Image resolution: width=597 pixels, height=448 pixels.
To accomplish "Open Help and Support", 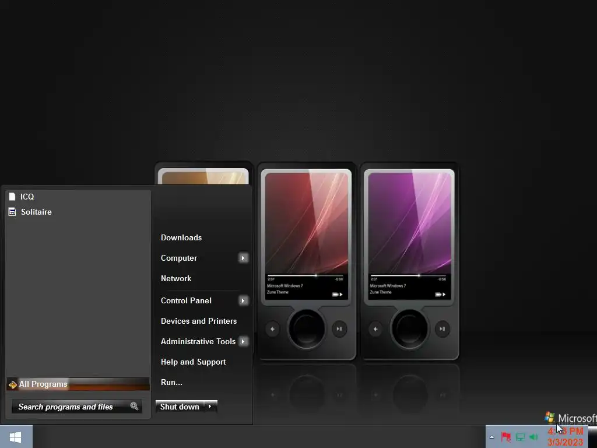I will coord(193,362).
